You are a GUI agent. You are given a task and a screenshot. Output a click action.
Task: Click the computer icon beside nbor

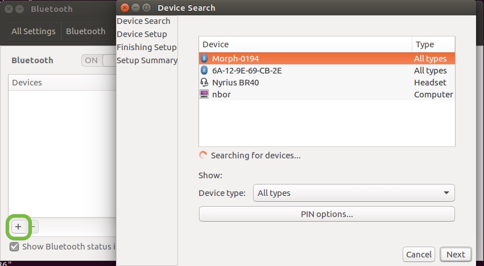[x=204, y=94]
